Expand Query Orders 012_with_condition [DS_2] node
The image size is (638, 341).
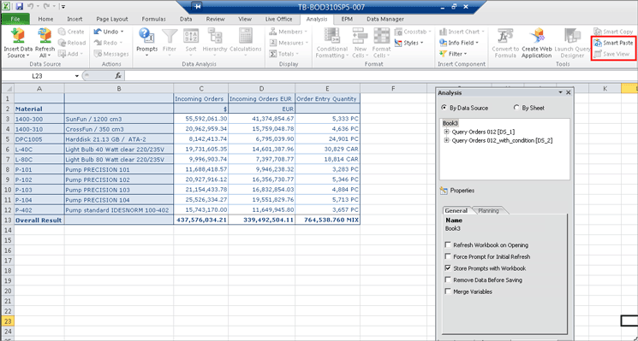(447, 140)
